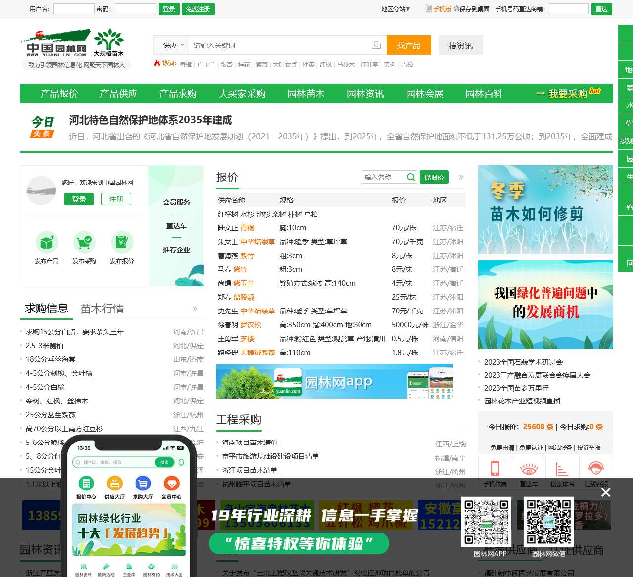Click the 今日头条 badge
633x577 pixels.
tap(42, 127)
